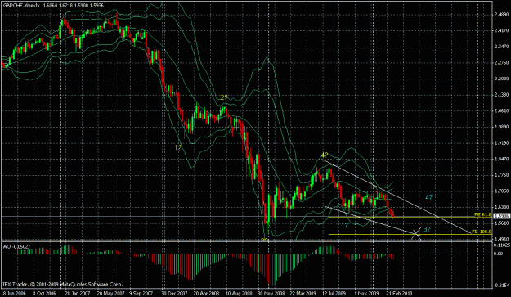Click the FE 100.0 level label
Image resolution: width=511 pixels, height=297 pixels.
[482, 232]
